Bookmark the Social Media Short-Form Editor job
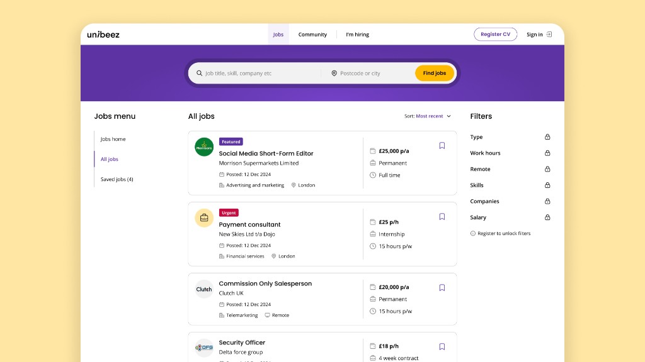645x362 pixels. coord(442,146)
